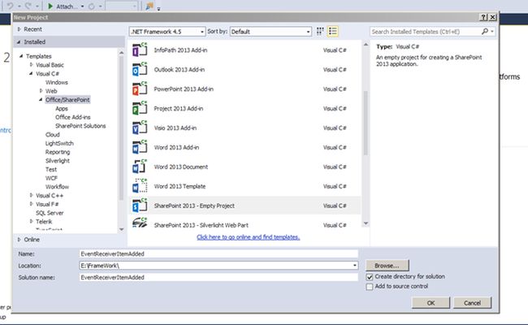
Task: Select Office Add-ins in the tree
Action: (73, 117)
